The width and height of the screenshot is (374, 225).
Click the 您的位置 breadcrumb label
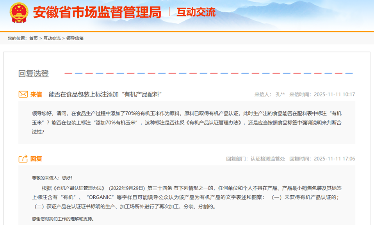pyautogui.click(x=18, y=38)
